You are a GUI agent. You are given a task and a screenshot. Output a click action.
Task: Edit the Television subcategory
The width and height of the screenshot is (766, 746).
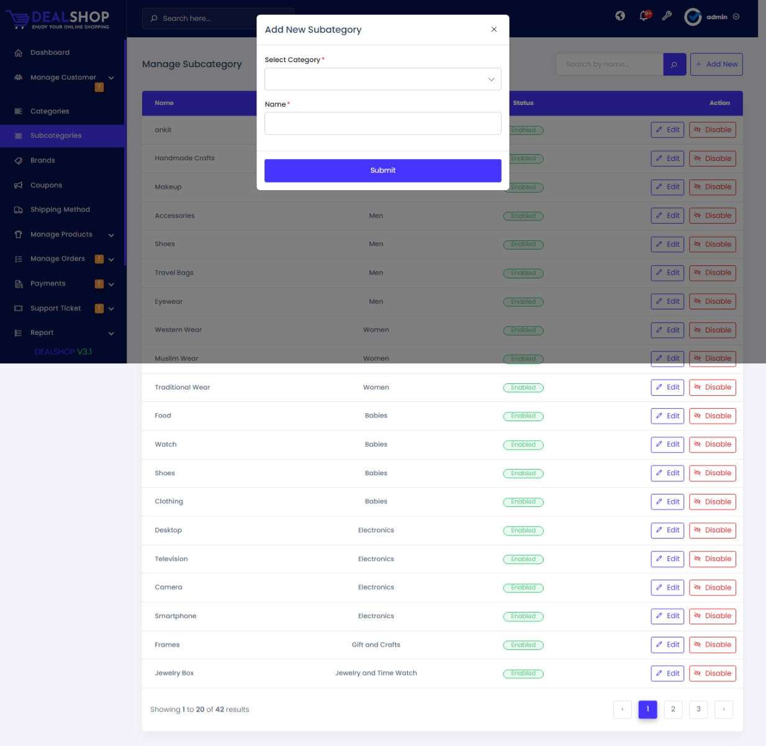[x=667, y=559]
